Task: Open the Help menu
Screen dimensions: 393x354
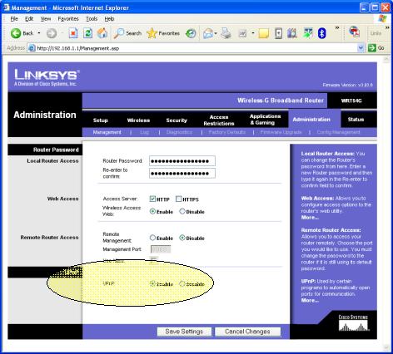Action: click(109, 19)
